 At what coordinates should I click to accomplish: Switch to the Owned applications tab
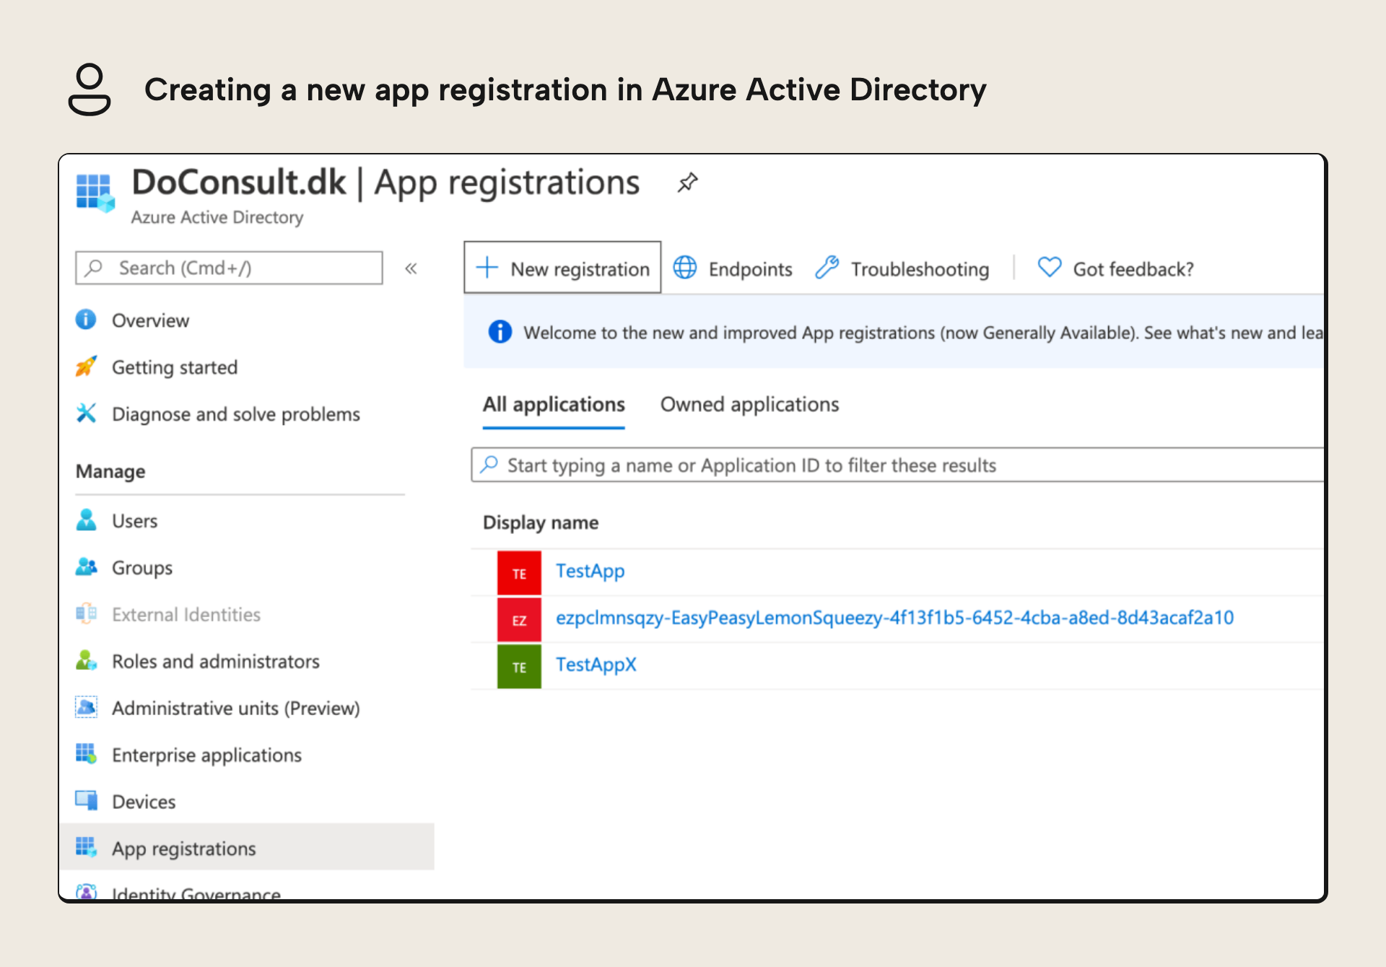749,405
